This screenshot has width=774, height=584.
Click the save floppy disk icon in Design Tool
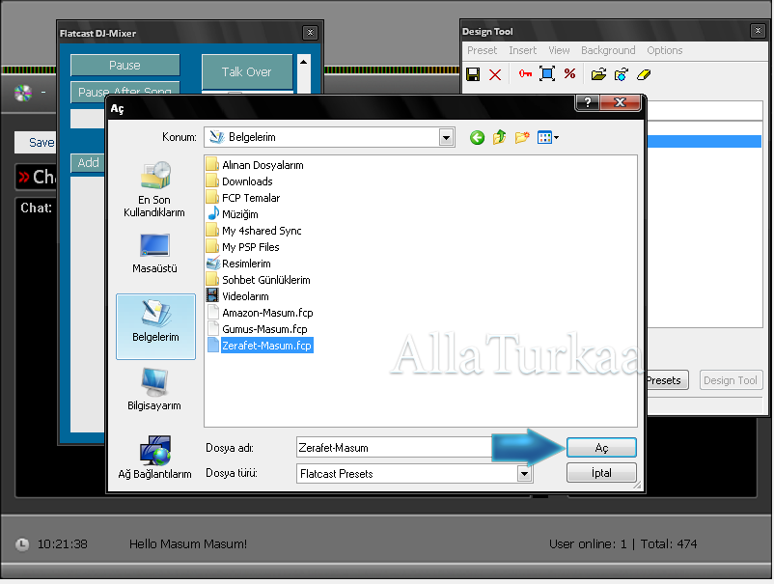pos(473,74)
